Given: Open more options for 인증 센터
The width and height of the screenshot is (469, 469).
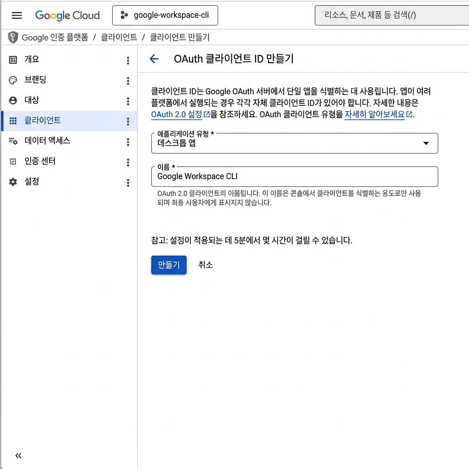Looking at the screenshot, I should coord(128,162).
